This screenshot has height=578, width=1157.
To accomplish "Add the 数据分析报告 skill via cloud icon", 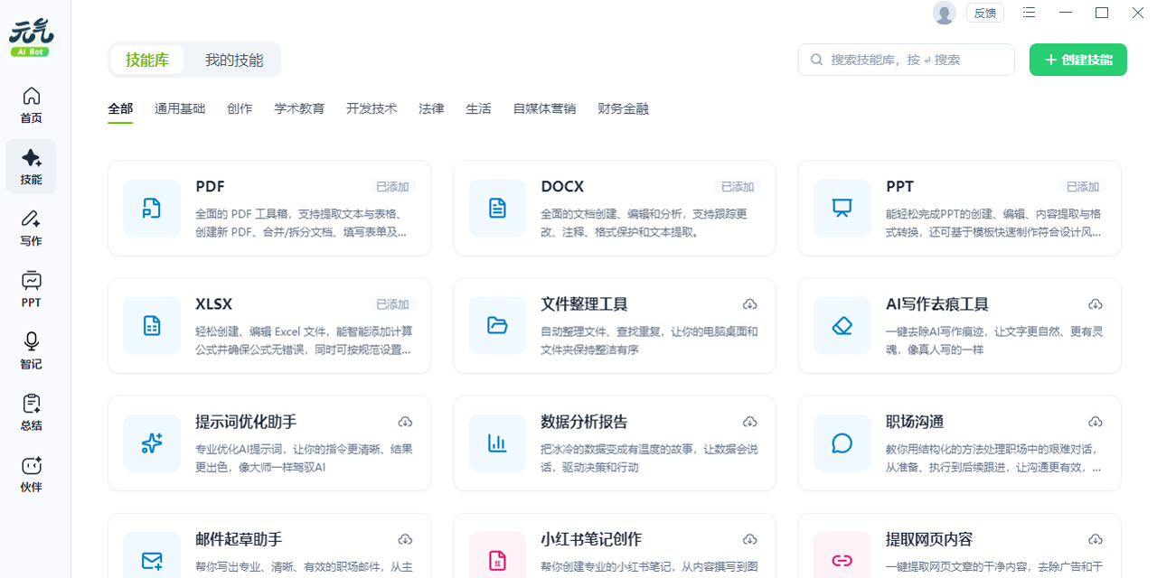I will (x=750, y=421).
